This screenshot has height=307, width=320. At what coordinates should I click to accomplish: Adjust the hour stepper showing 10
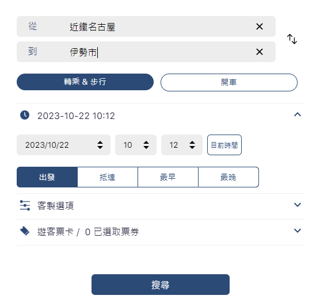tap(146, 145)
